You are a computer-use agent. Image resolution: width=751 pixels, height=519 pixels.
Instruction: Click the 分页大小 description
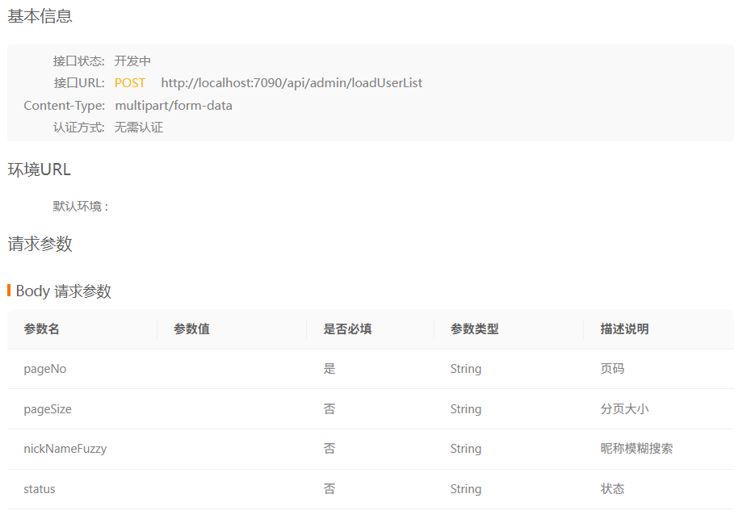click(624, 409)
